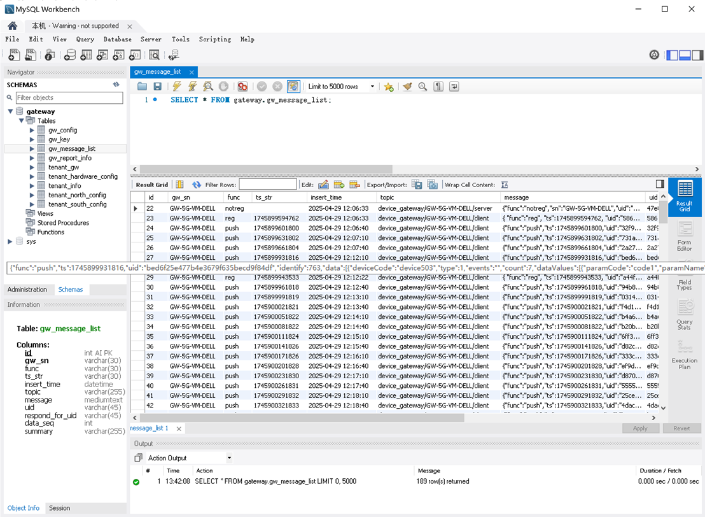Search table data icon in main toolbar
Image resolution: width=705 pixels, height=517 pixels.
(154, 55)
